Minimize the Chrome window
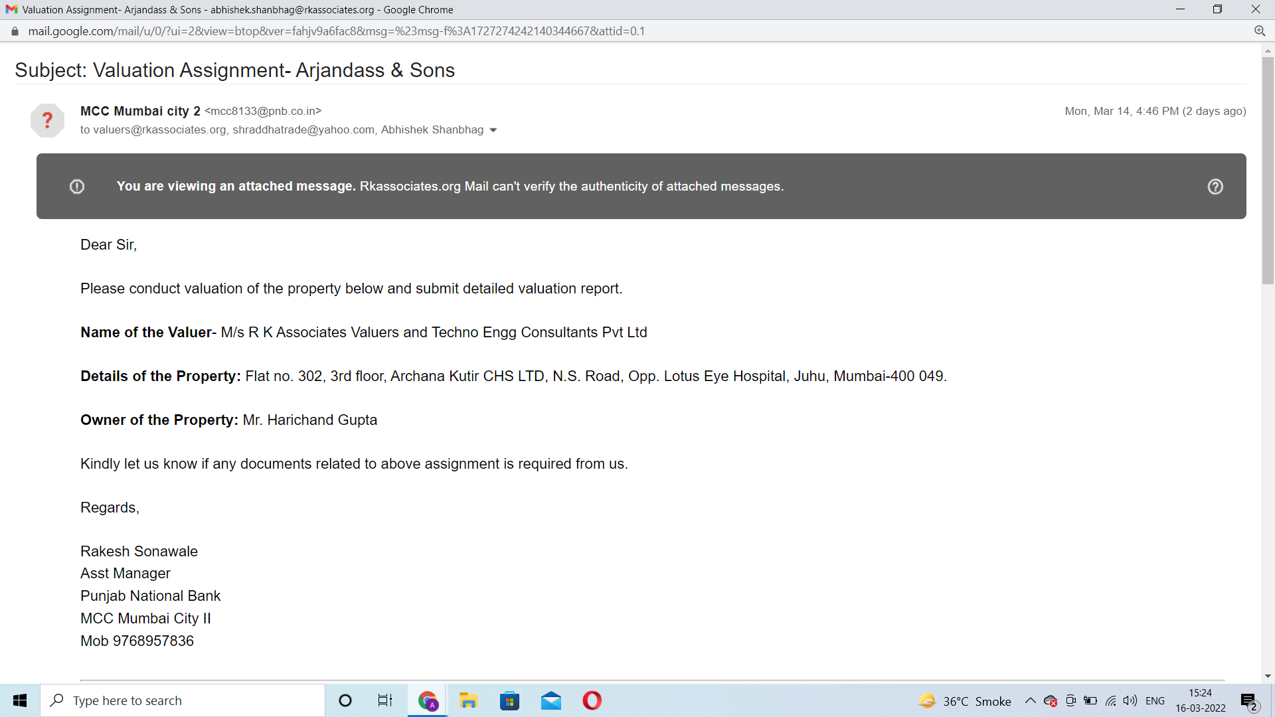The image size is (1275, 717). 1180,9
